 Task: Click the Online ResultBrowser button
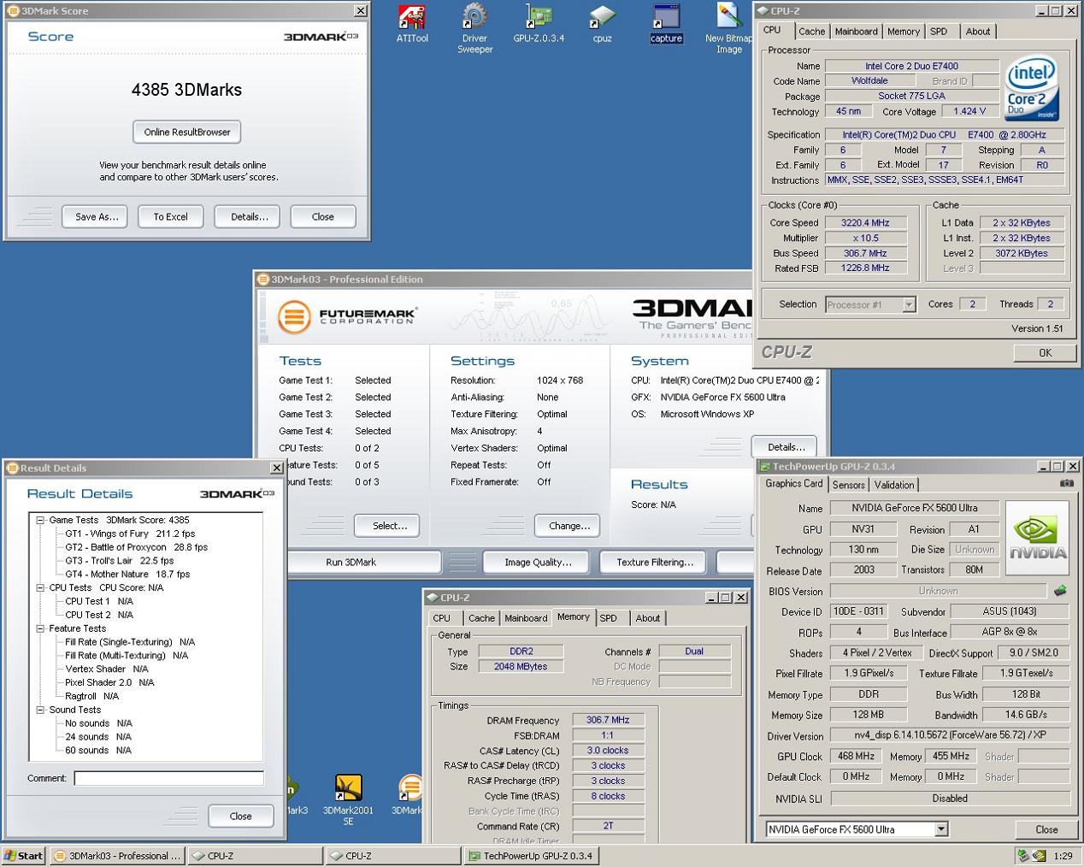[x=187, y=132]
